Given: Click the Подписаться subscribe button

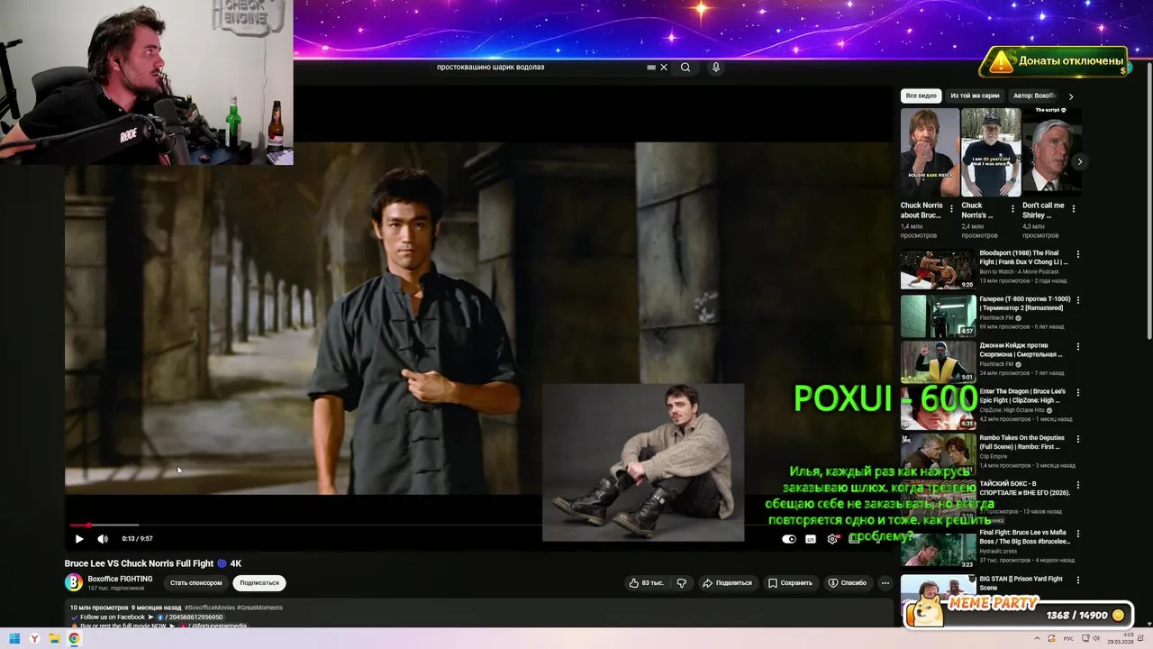Looking at the screenshot, I should coord(259,583).
